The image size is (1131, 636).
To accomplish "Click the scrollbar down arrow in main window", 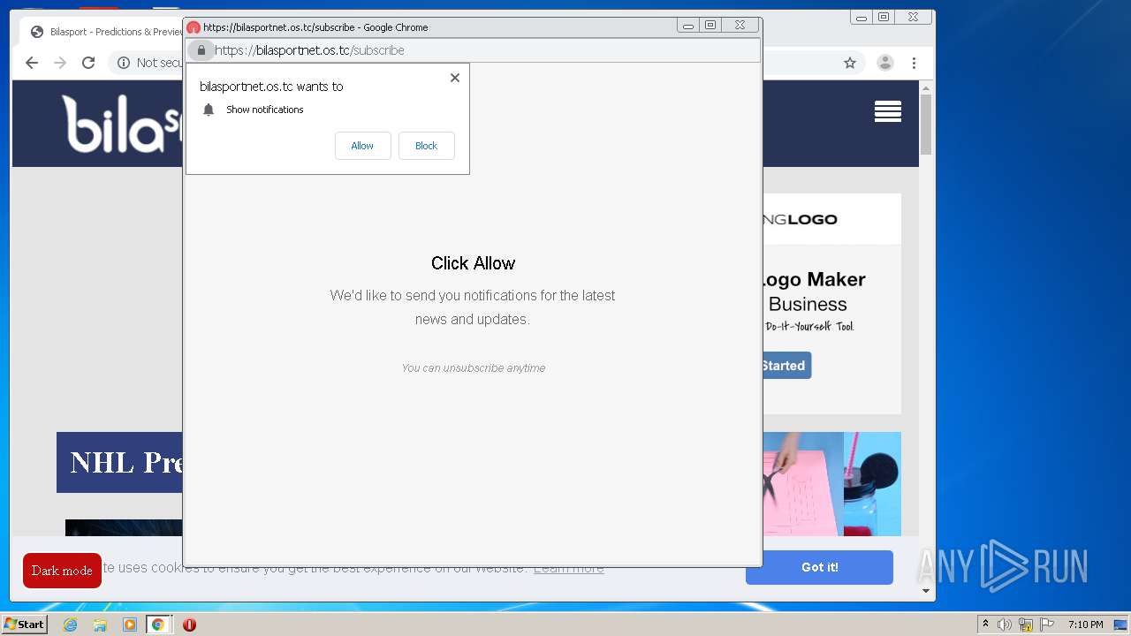I will 926,591.
